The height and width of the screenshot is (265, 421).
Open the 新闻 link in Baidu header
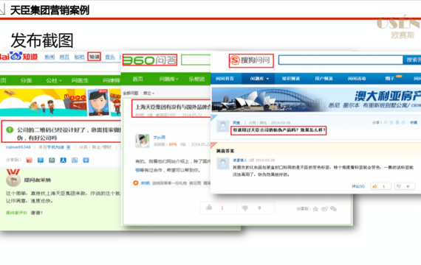point(49,57)
